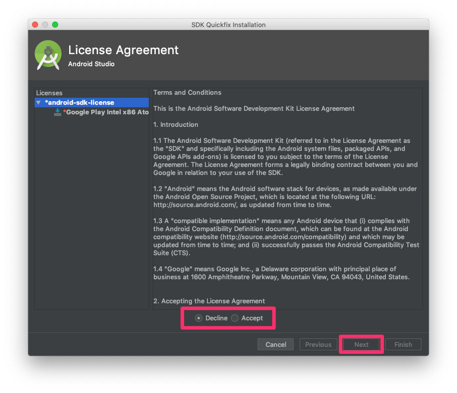Click the download icon beside Google Play Intel x86

(x=58, y=112)
